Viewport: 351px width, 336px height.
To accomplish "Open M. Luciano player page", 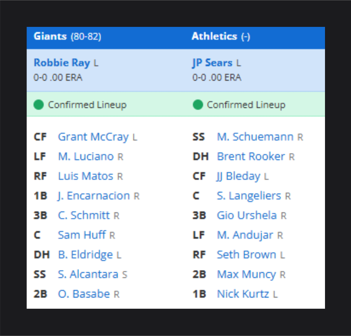I will click(x=86, y=157).
